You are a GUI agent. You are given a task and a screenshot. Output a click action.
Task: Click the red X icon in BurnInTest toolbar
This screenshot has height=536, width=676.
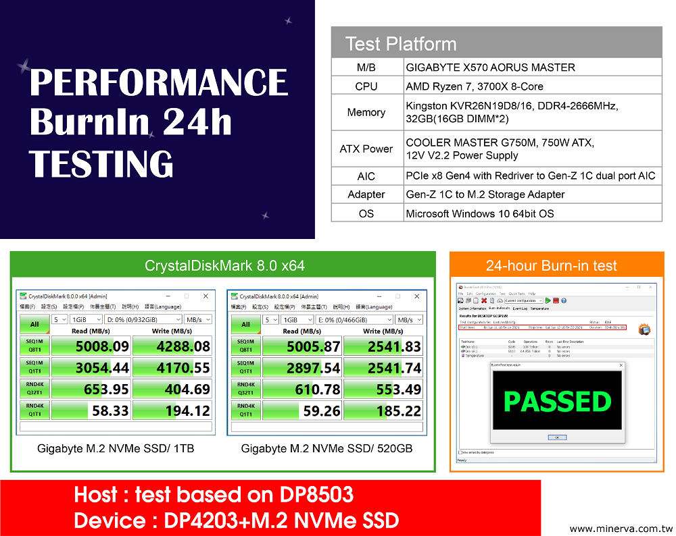[484, 300]
